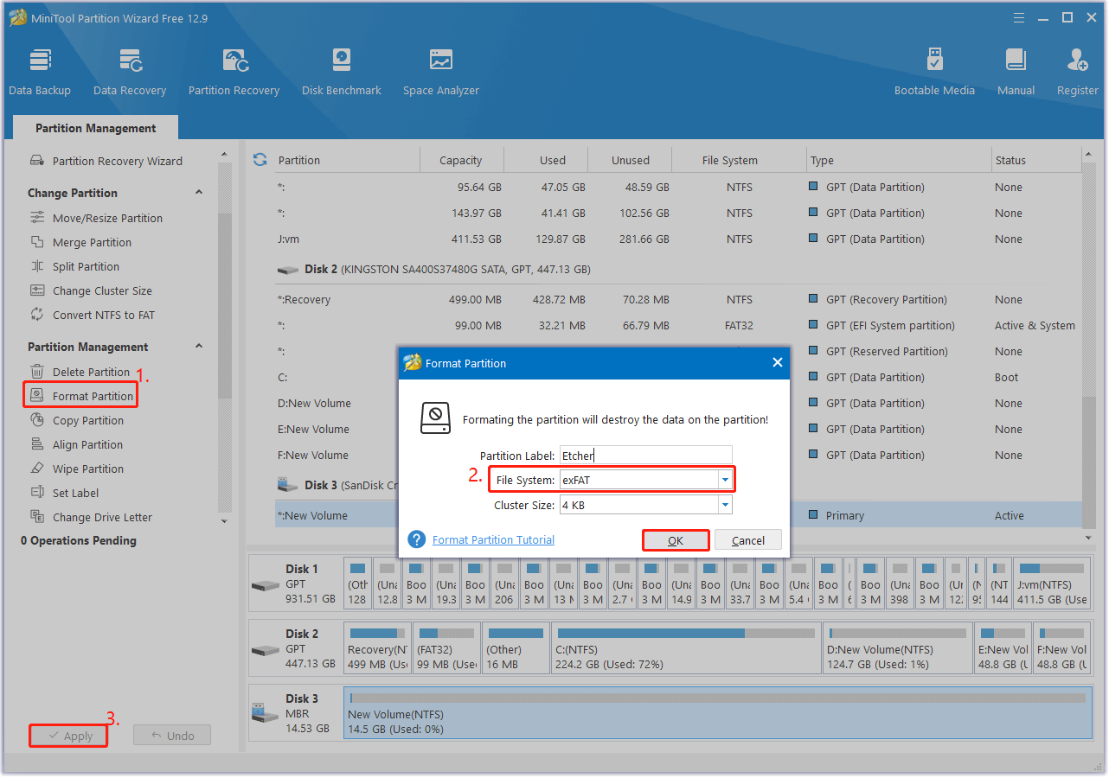Click the sidebar scroll-down arrow

click(x=225, y=521)
